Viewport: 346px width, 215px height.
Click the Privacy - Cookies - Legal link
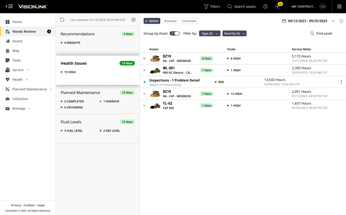click(28, 205)
